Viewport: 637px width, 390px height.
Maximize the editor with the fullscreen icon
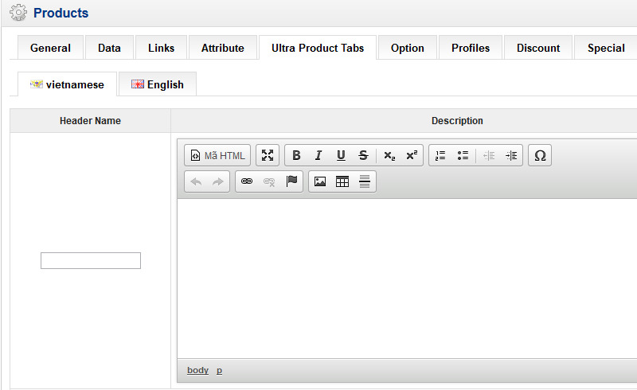point(268,155)
